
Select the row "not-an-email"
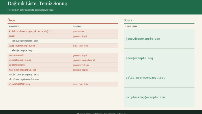click(63, 55)
